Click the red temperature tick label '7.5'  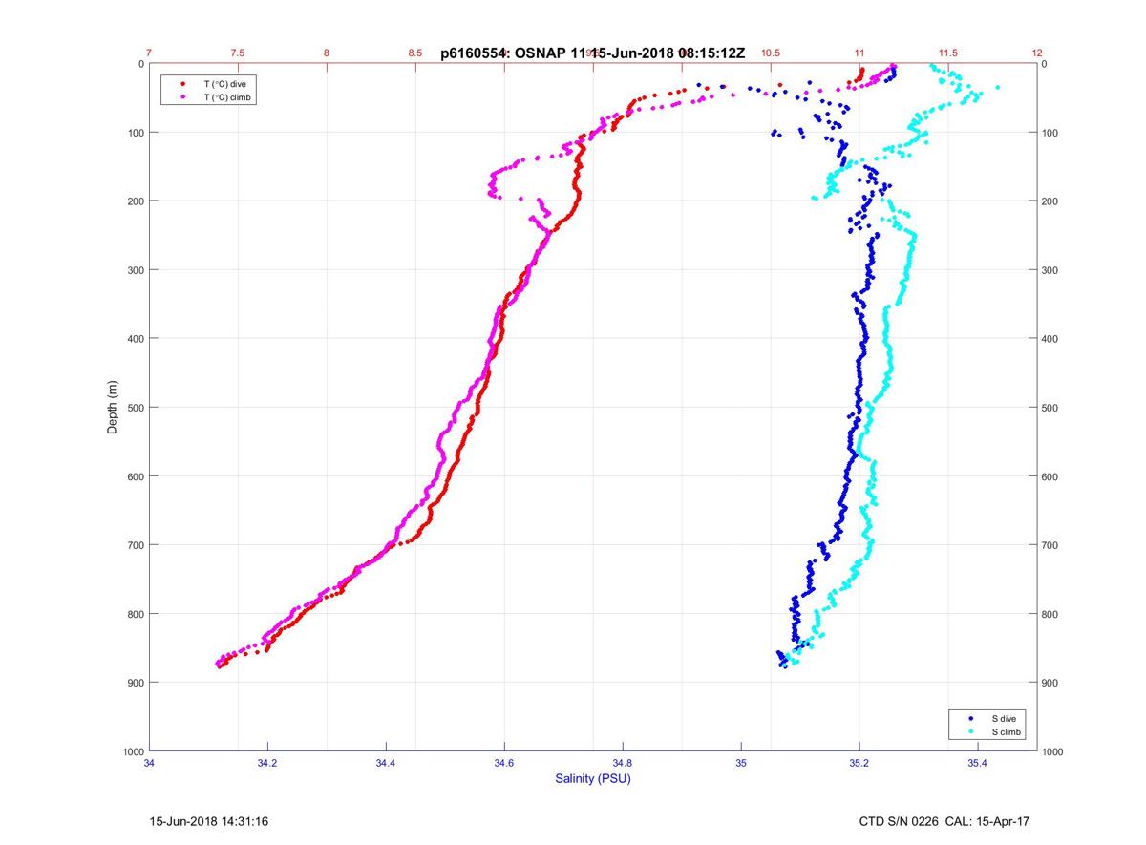tap(238, 53)
